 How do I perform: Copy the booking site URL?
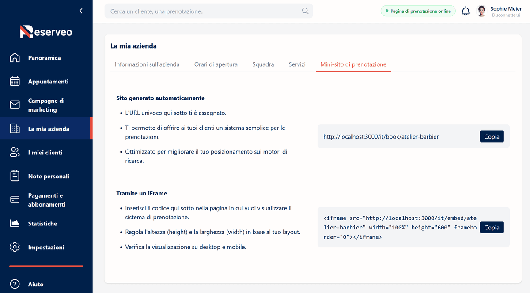(x=492, y=137)
